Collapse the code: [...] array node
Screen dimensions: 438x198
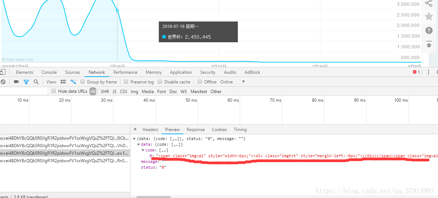143,150
